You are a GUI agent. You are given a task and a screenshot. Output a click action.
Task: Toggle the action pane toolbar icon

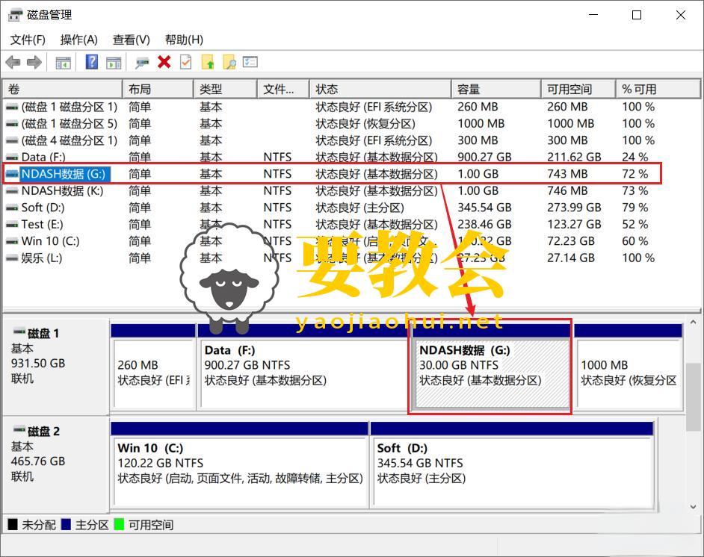(x=114, y=62)
